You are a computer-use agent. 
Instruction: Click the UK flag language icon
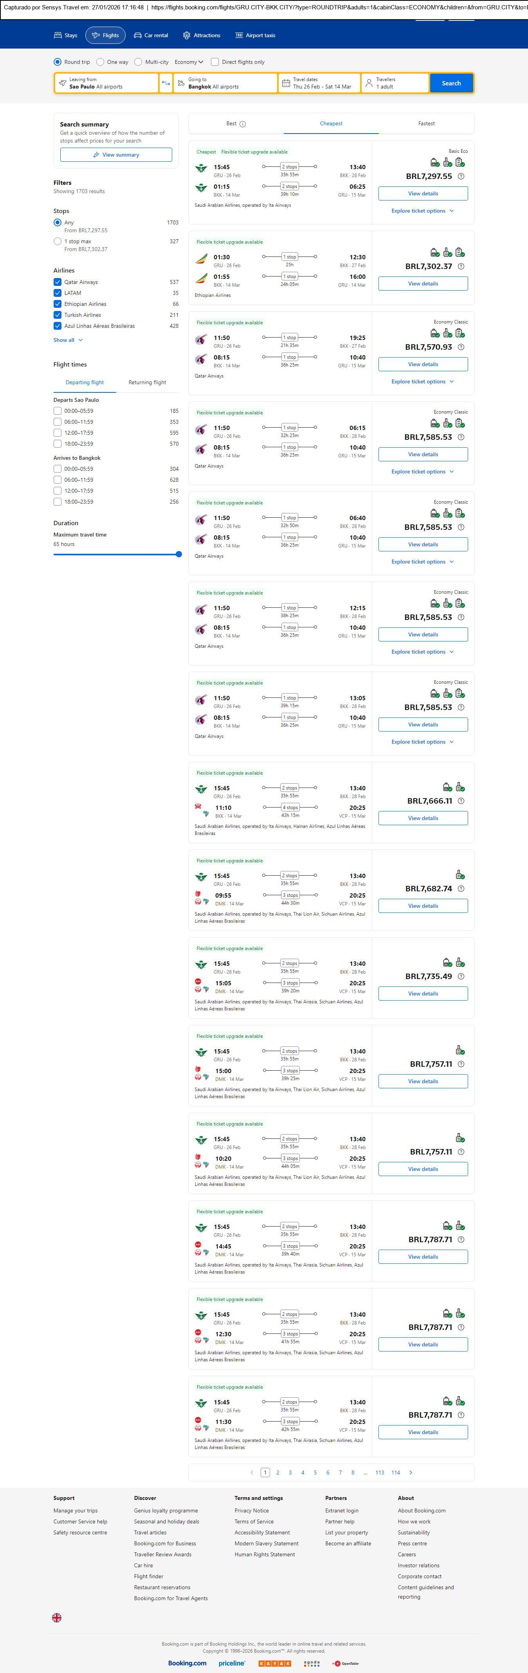57,1617
